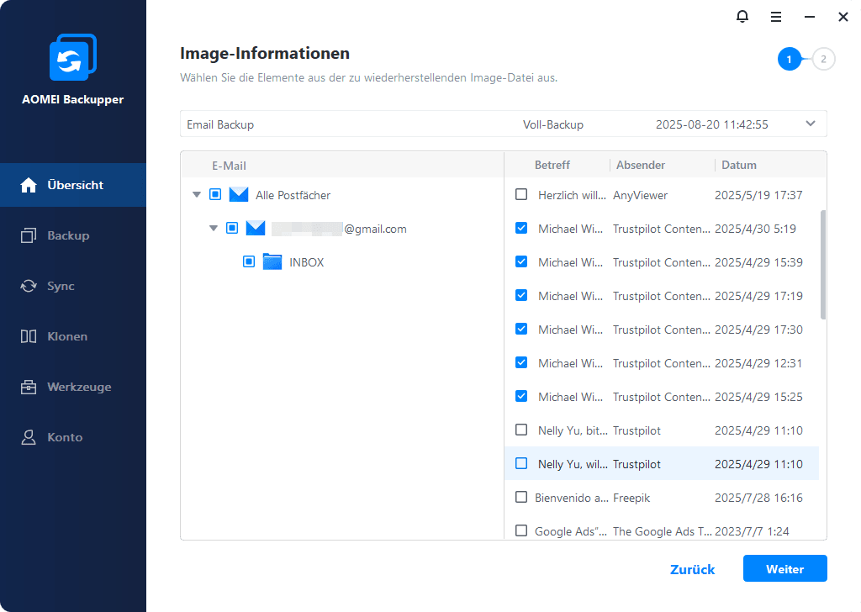Viewport: 861px width, 612px height.
Task: Click sender The Google Ads T...
Action: (663, 531)
